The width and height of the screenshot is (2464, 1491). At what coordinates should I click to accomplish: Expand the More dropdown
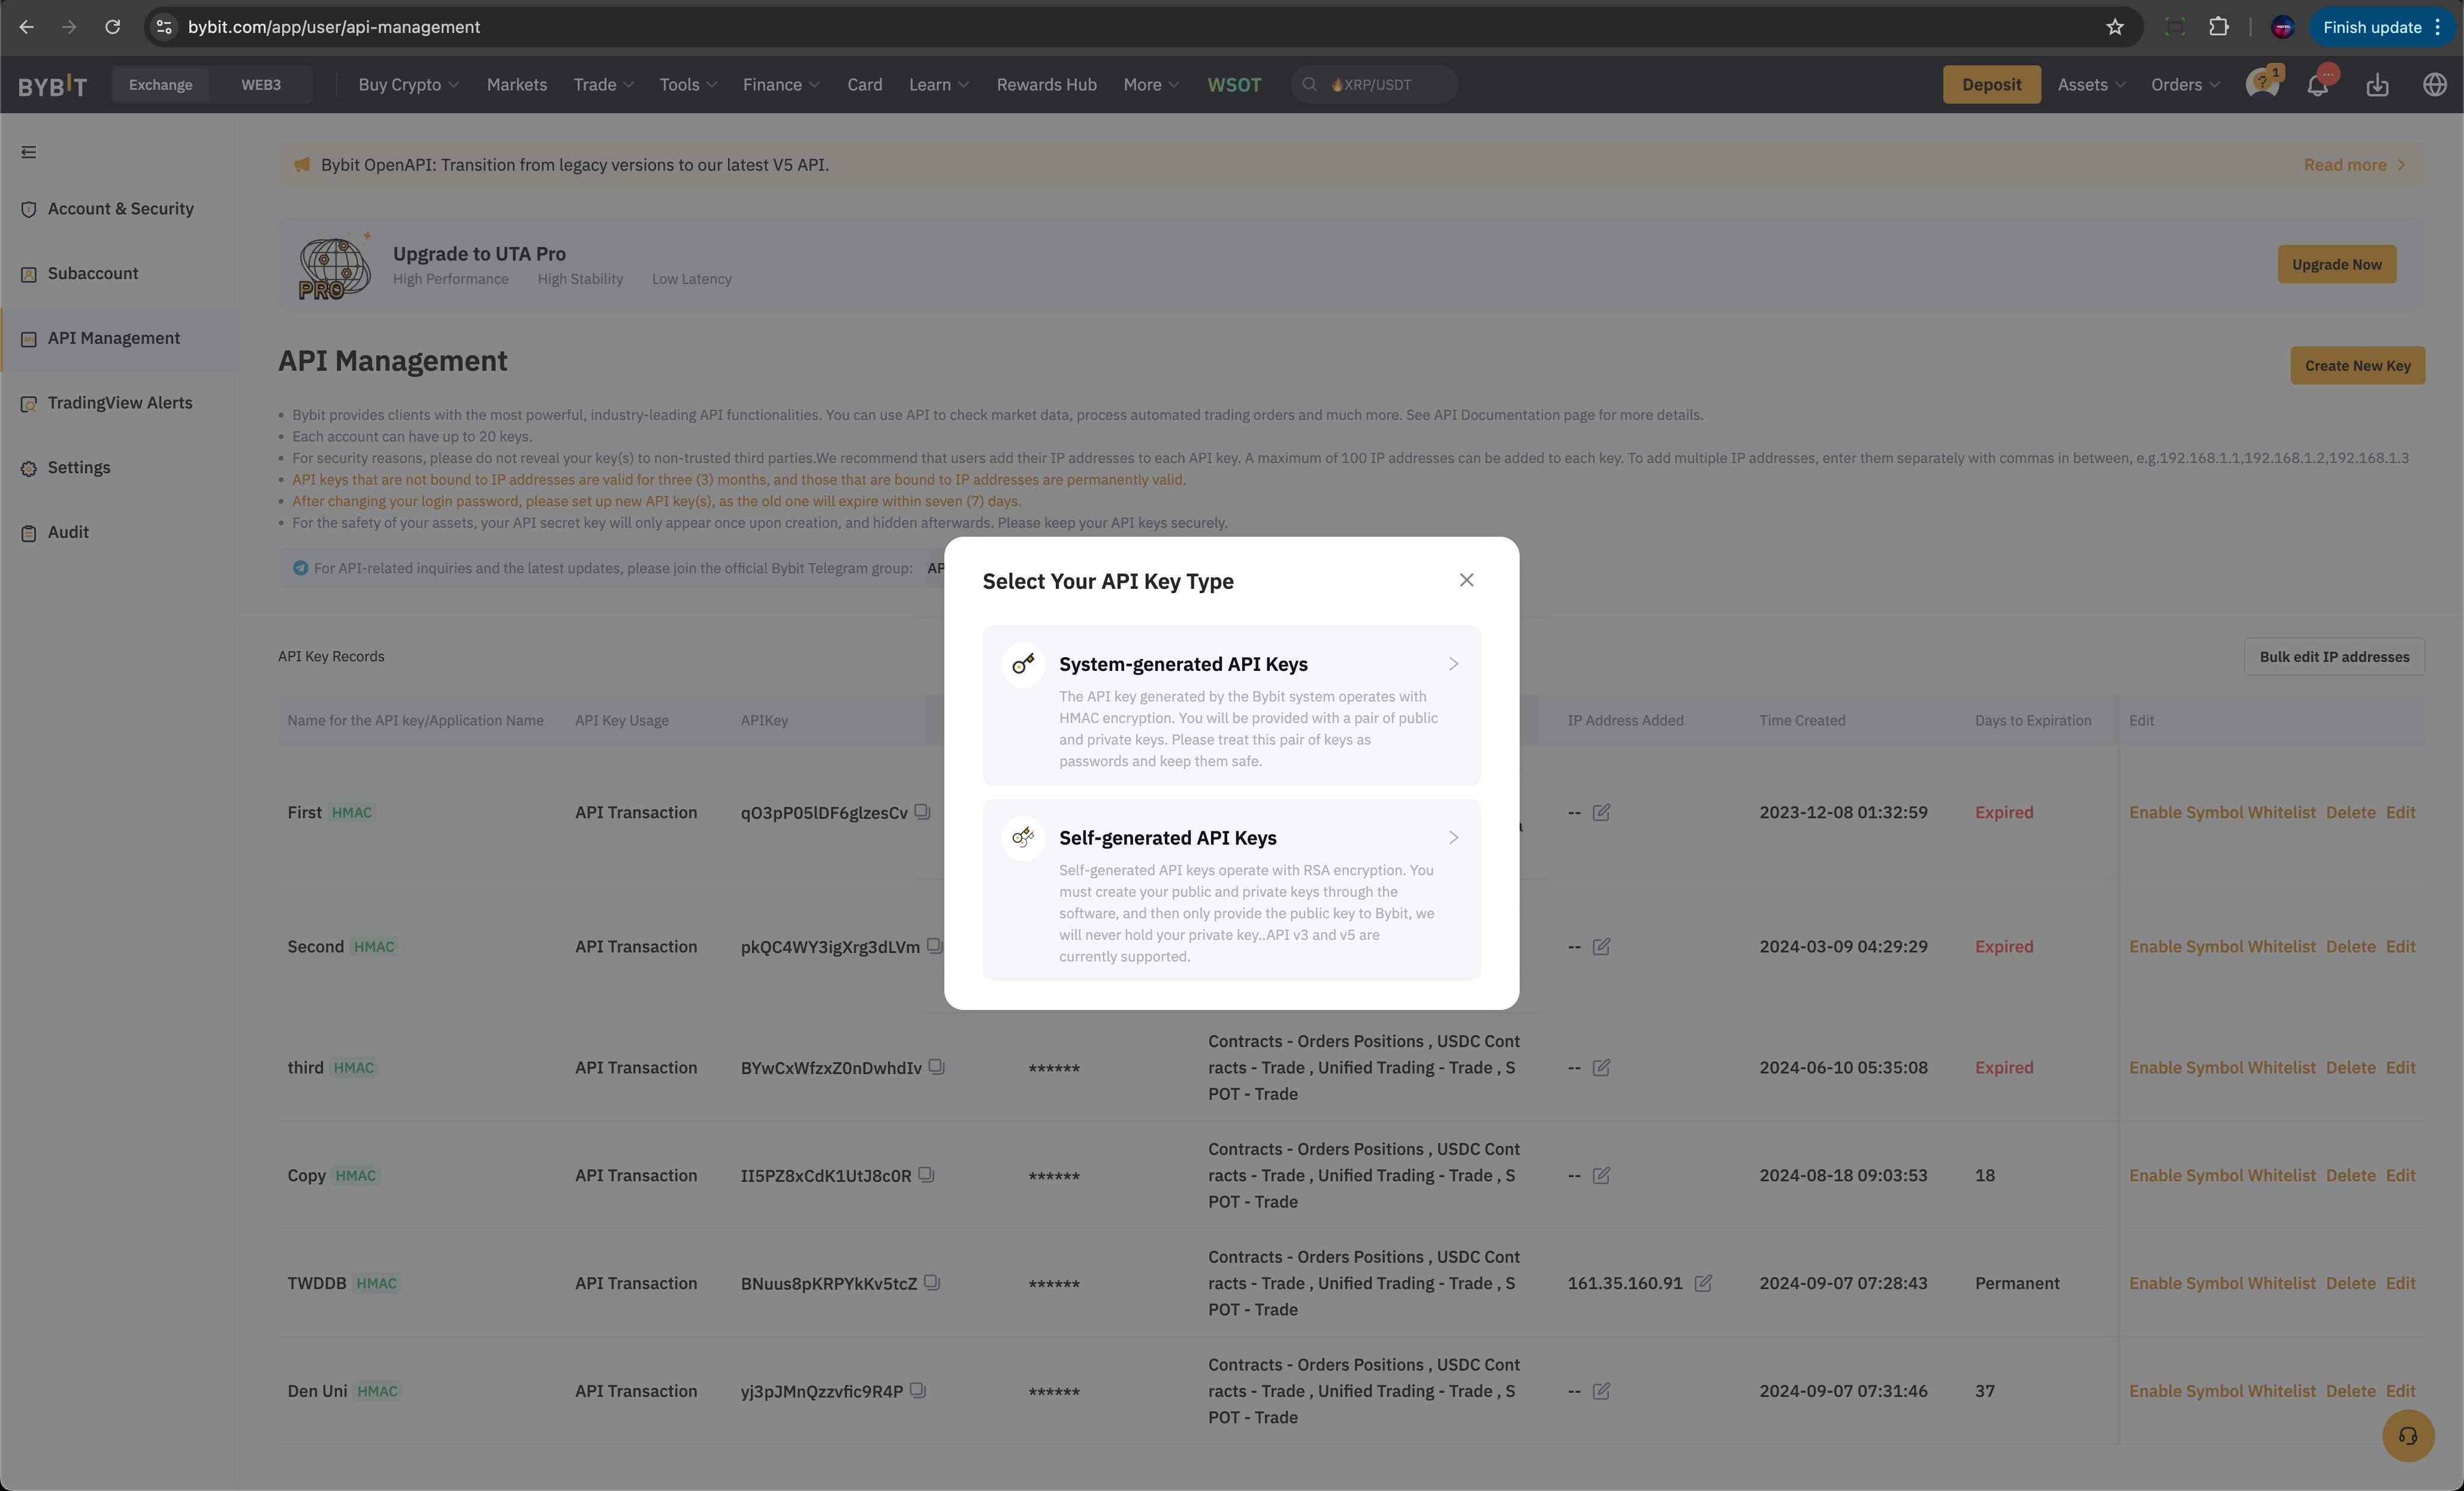pos(1151,85)
